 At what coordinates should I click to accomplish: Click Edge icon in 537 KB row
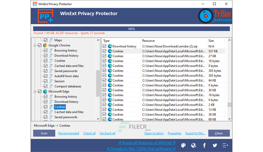pyautogui.click(x=110, y=51)
